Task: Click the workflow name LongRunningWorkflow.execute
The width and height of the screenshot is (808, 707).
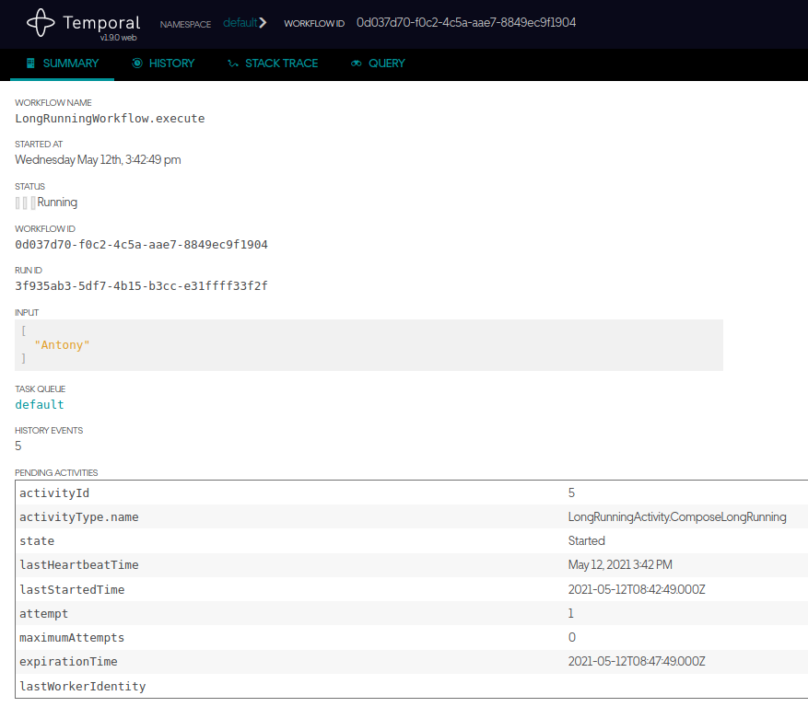Action: coord(110,118)
